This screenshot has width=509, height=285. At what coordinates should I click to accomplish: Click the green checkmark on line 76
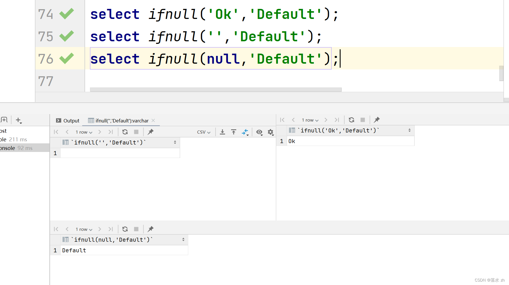tap(66, 58)
